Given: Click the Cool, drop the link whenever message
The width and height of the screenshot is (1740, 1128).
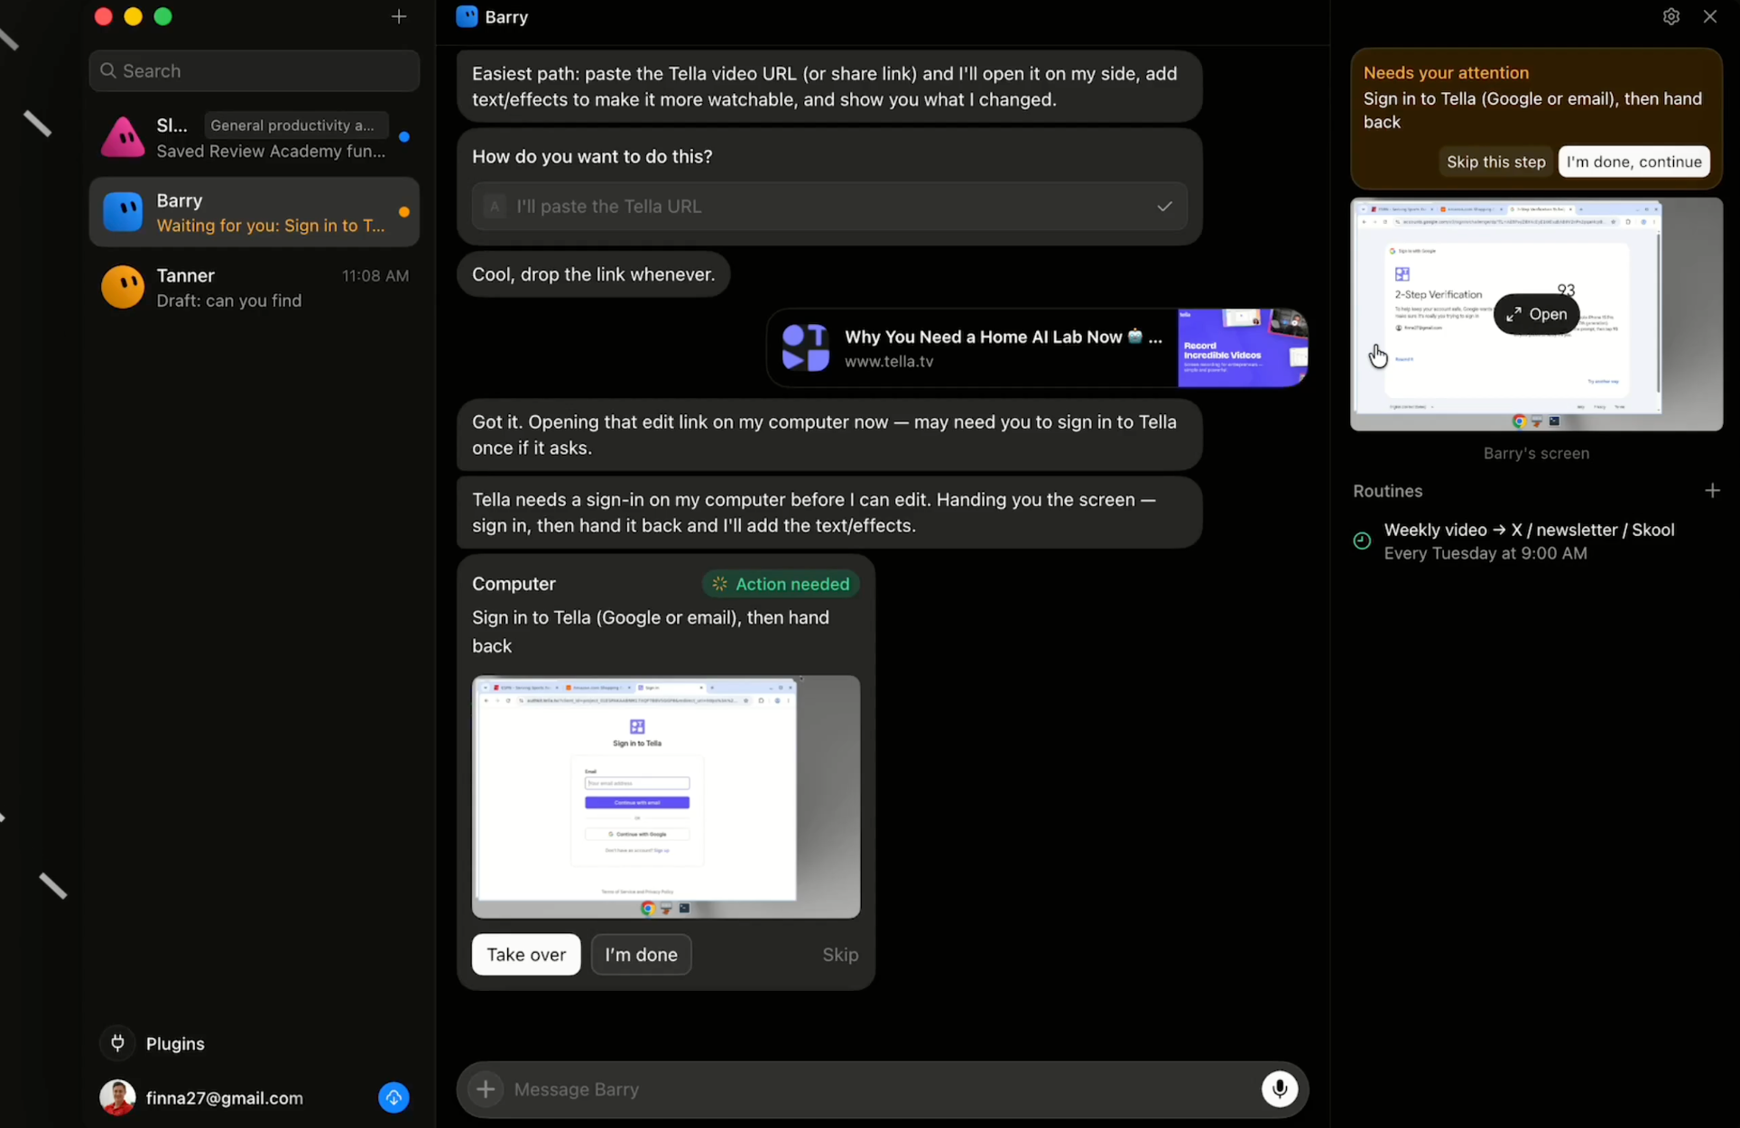Looking at the screenshot, I should click(x=593, y=274).
